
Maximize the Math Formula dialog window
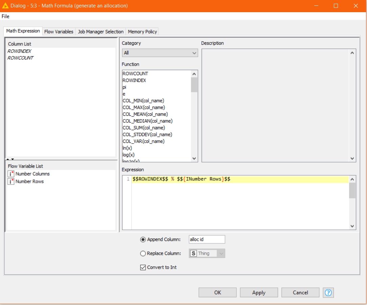pyautogui.click(x=336, y=6)
